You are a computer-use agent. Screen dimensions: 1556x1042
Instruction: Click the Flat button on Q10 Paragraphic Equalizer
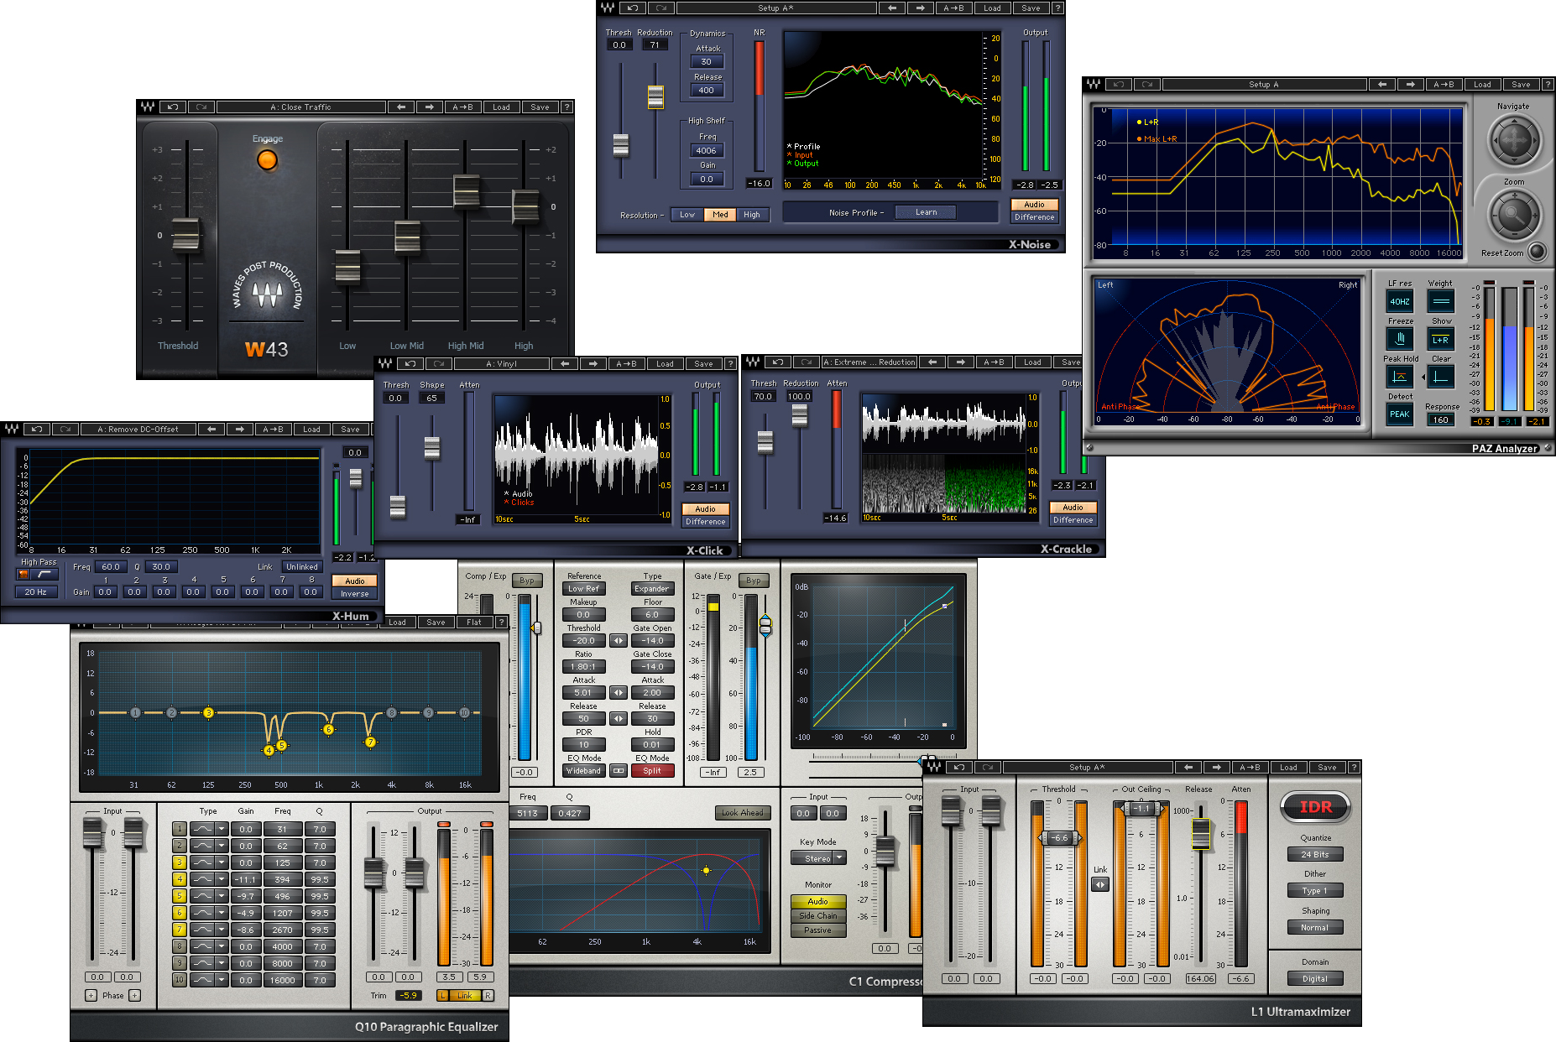point(475,623)
